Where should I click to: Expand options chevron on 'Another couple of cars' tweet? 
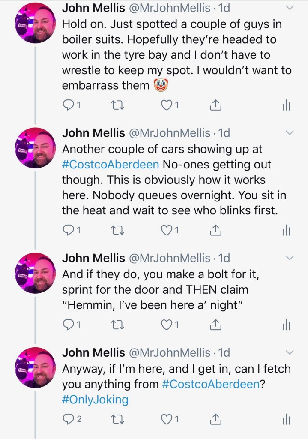tap(290, 132)
